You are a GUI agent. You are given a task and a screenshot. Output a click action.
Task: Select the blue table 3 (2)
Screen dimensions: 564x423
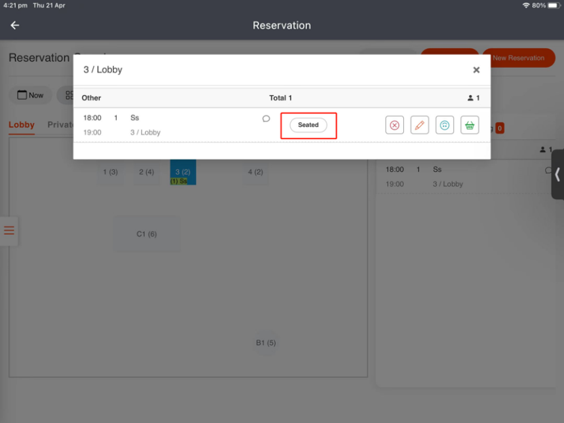[183, 171]
